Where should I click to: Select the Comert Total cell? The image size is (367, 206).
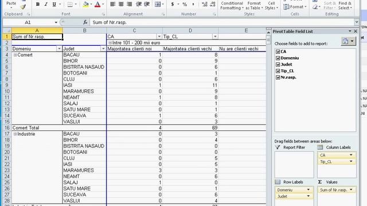[37, 128]
